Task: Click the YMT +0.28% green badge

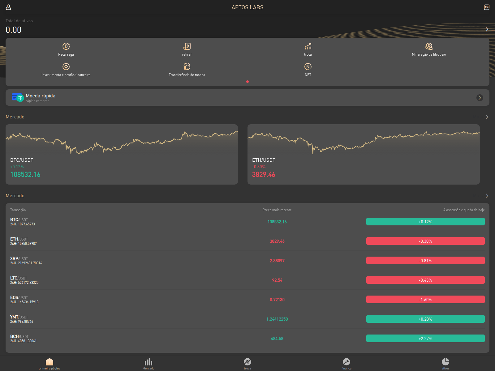Action: pyautogui.click(x=425, y=319)
